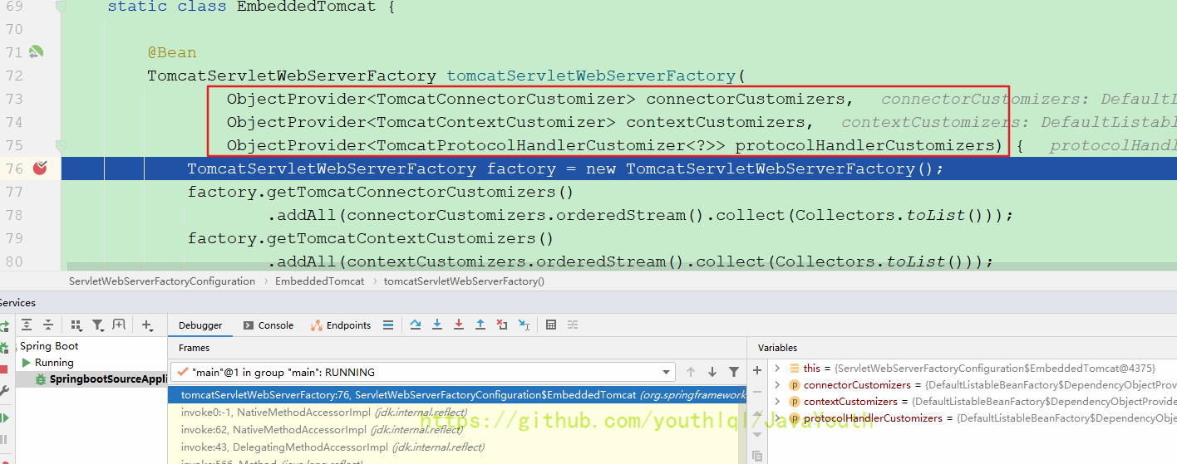Open the thread selector dropdown for main
The height and width of the screenshot is (464, 1177).
point(667,373)
